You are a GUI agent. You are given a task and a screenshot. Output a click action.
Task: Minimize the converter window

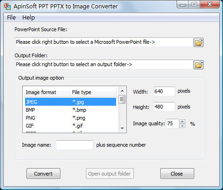pyautogui.click(x=183, y=5)
